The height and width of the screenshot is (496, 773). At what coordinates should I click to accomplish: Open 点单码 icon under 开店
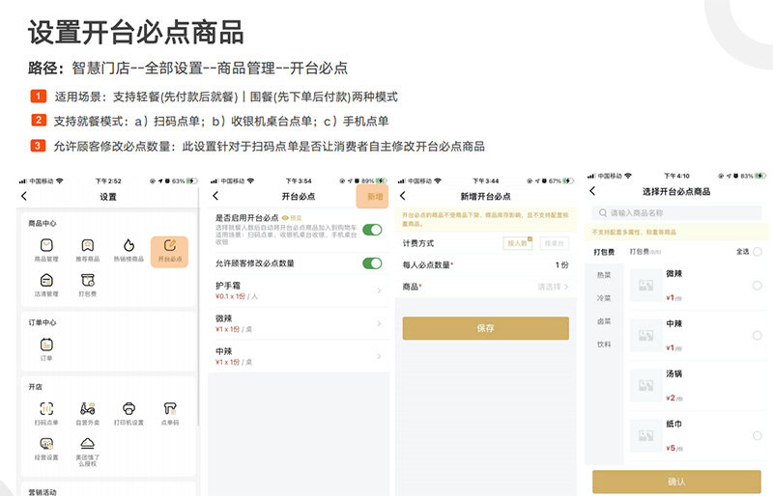pyautogui.click(x=170, y=413)
